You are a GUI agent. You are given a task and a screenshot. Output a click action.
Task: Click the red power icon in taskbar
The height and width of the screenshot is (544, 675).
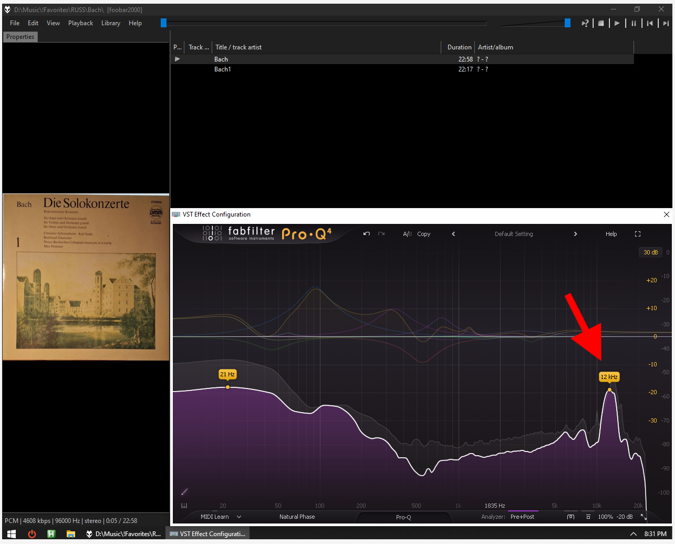32,534
